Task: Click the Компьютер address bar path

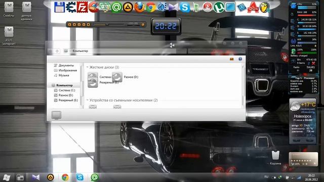Action: point(80,51)
